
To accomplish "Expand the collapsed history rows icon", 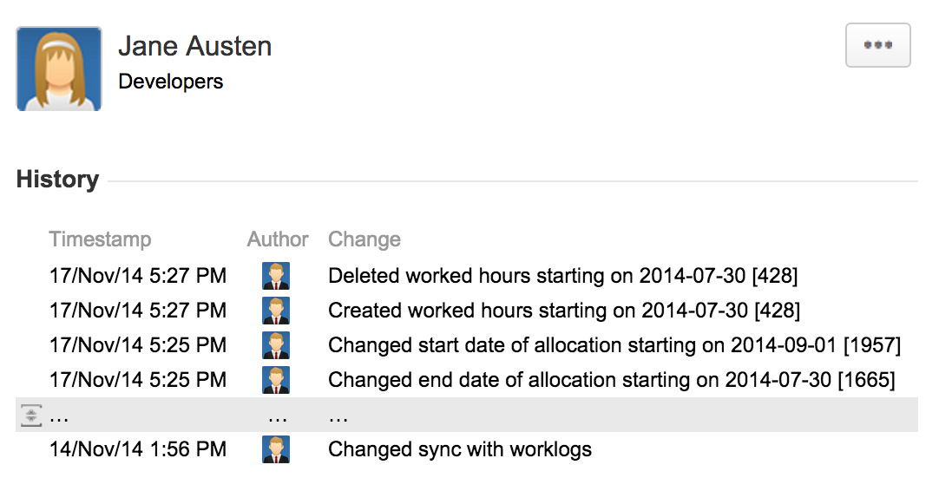I will [31, 416].
